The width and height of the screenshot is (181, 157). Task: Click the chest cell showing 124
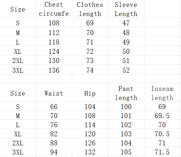[54, 51]
